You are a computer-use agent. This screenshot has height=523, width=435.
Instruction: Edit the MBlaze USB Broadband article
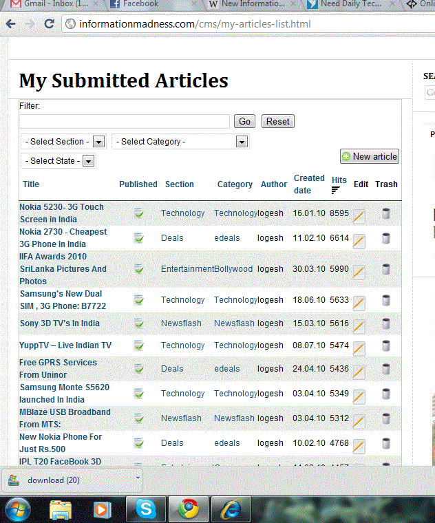pos(359,421)
